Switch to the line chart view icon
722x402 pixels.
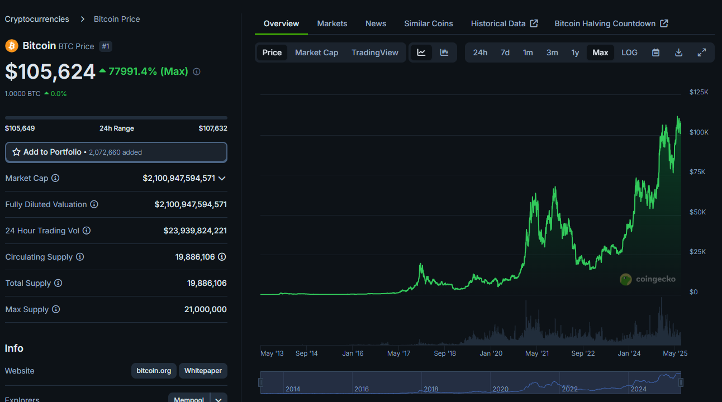tap(421, 52)
